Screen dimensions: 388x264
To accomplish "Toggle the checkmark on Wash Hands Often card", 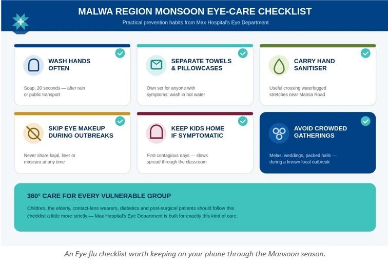I will coord(120,53).
